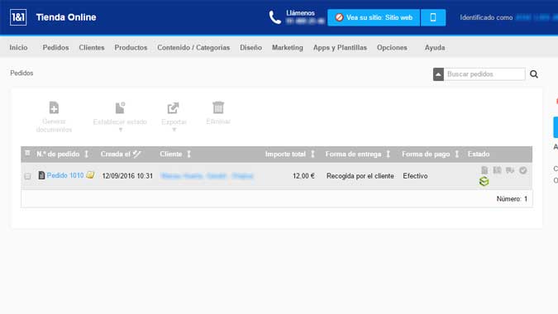Click the checkmark circle status icon
558x314 pixels.
(x=522, y=170)
